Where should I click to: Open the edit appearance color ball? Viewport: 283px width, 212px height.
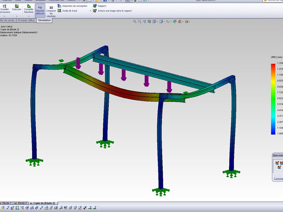(x=175, y=22)
